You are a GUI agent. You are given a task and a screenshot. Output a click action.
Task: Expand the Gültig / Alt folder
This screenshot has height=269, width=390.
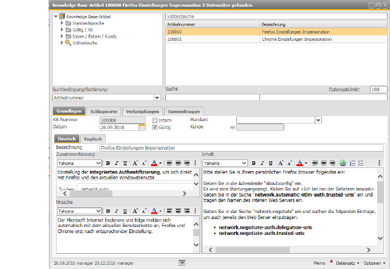[62, 30]
